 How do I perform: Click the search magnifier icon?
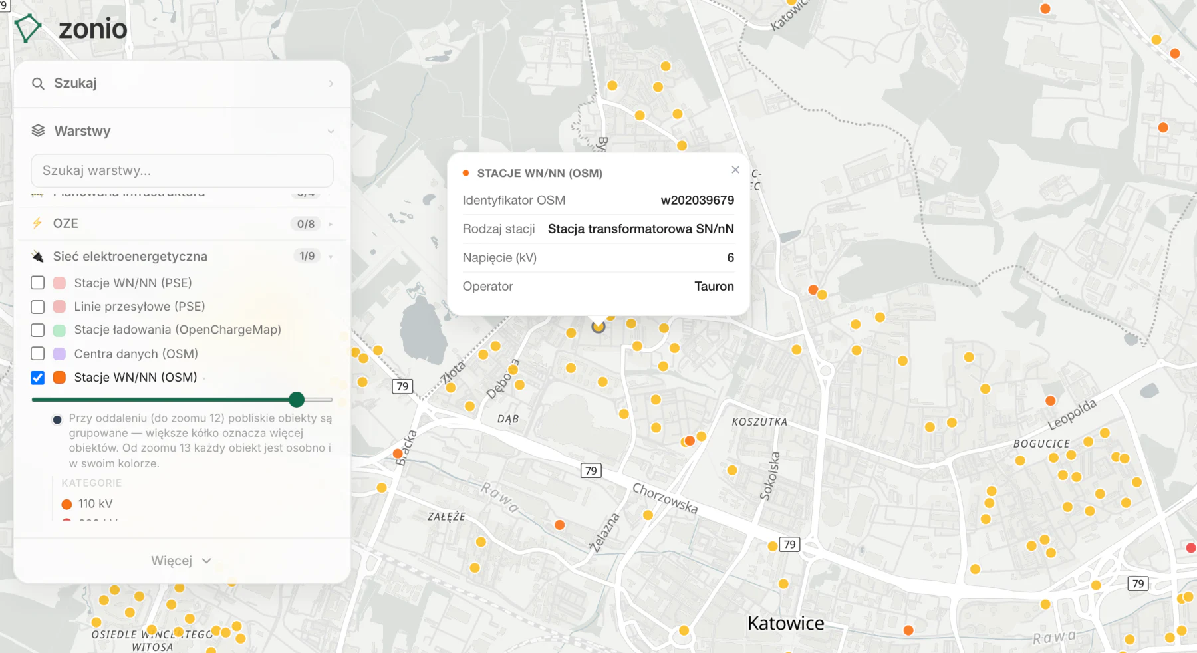tap(38, 84)
